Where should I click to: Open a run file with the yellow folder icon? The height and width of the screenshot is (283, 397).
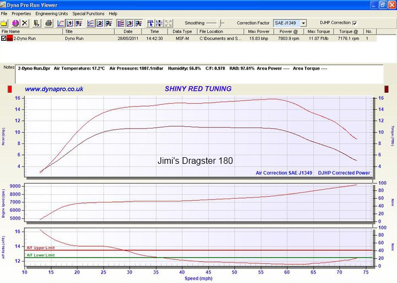pos(4,23)
